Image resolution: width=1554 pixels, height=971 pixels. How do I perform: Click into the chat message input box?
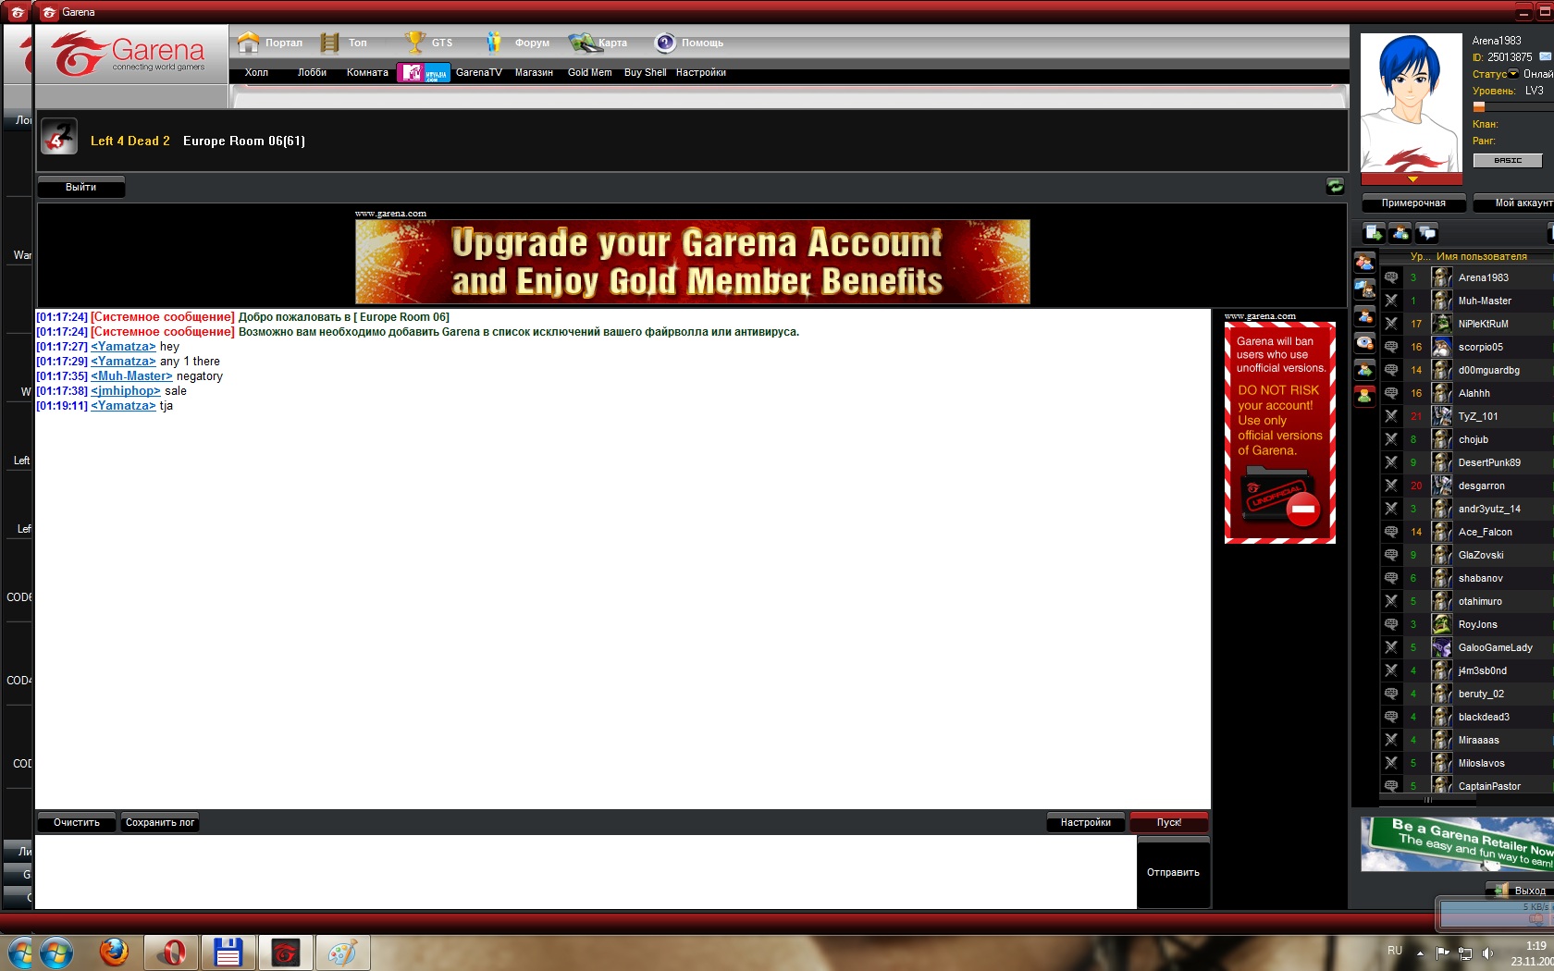pos(586,871)
